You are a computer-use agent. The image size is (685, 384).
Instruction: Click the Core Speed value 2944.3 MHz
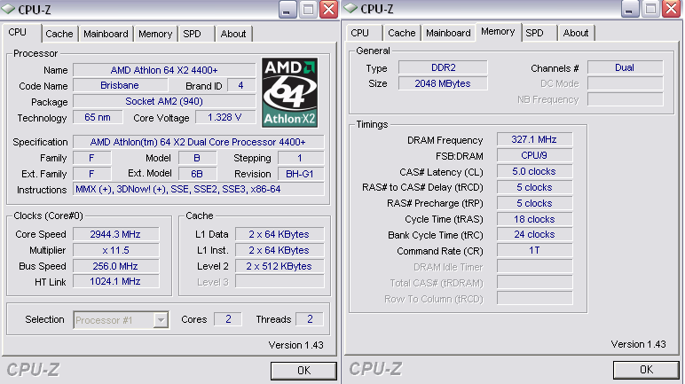[x=115, y=234]
